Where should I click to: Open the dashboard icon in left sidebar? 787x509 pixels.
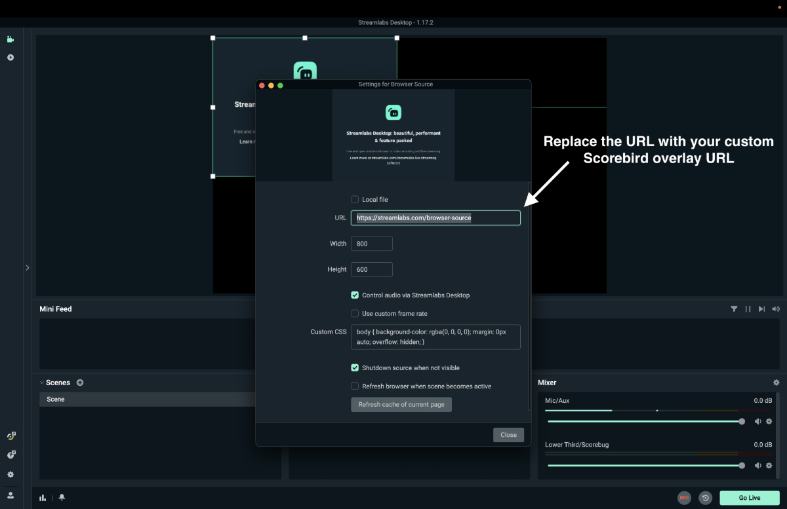tap(11, 436)
